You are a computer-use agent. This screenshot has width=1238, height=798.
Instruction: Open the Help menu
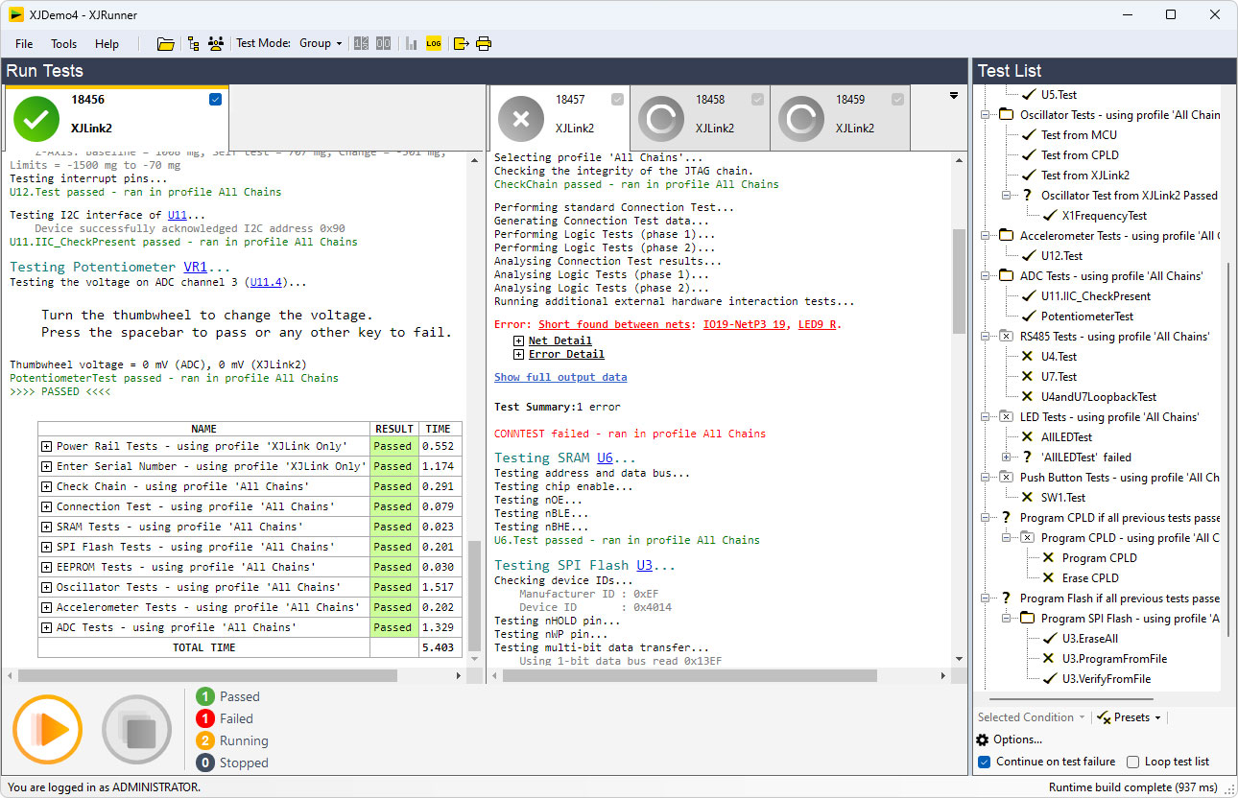tap(107, 43)
